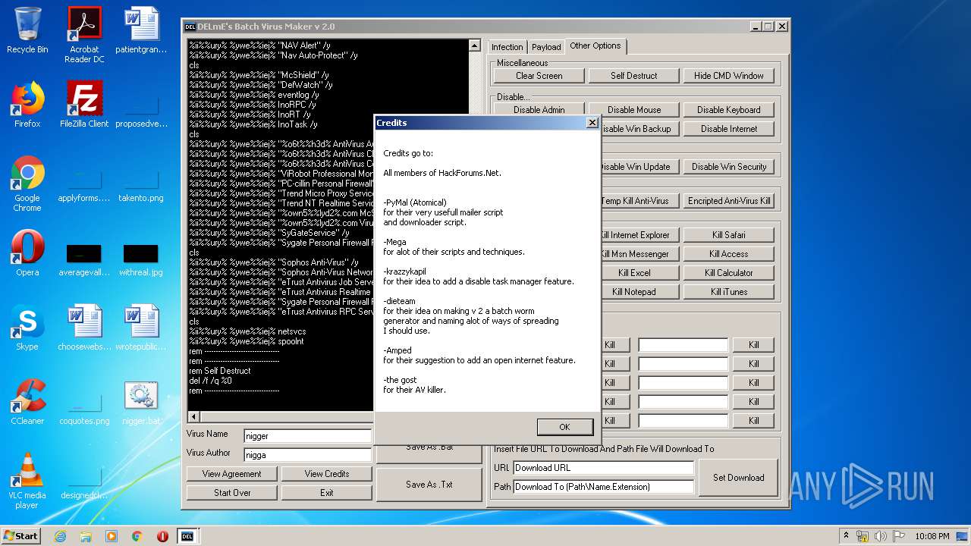Open CCleaner desktop shortcut
The image size is (971, 546).
(x=27, y=402)
